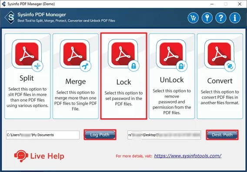The height and width of the screenshot is (172, 247).
Task: Click the scissors badge on Split
Action: pos(37,66)
